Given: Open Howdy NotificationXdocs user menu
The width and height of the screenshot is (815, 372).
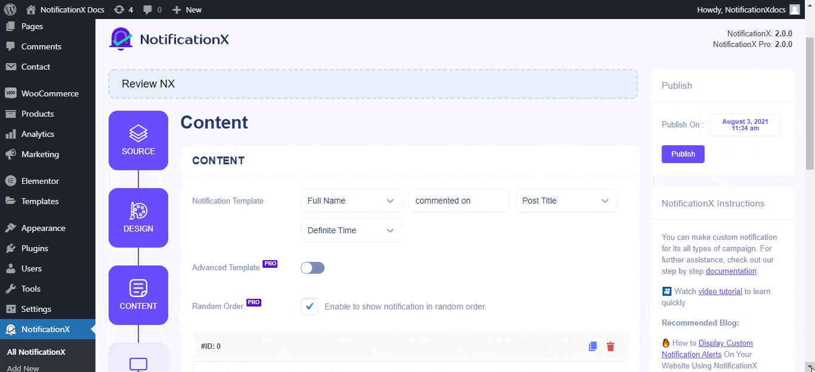Looking at the screenshot, I should (x=748, y=10).
